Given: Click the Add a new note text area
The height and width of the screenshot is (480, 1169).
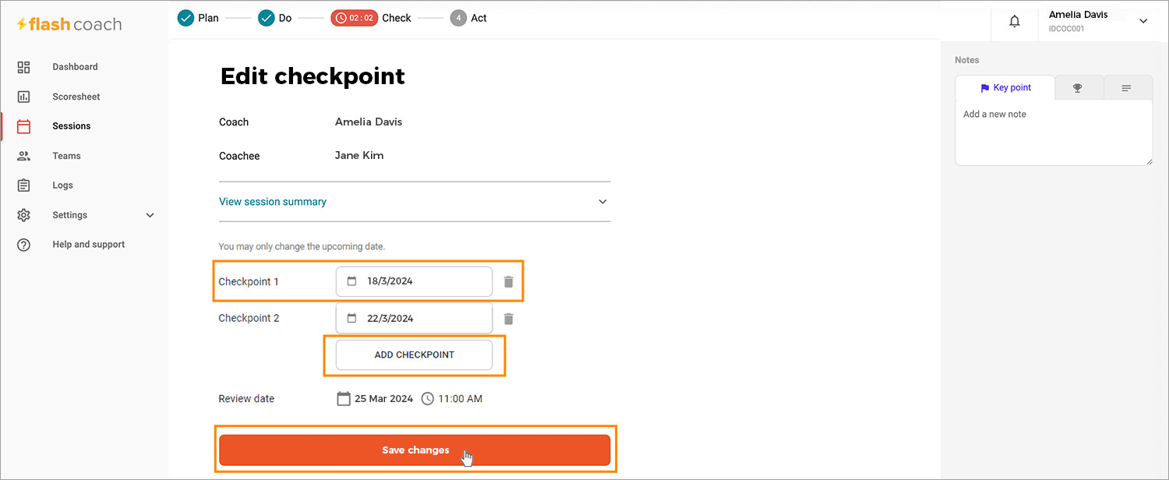Looking at the screenshot, I should tap(1054, 132).
